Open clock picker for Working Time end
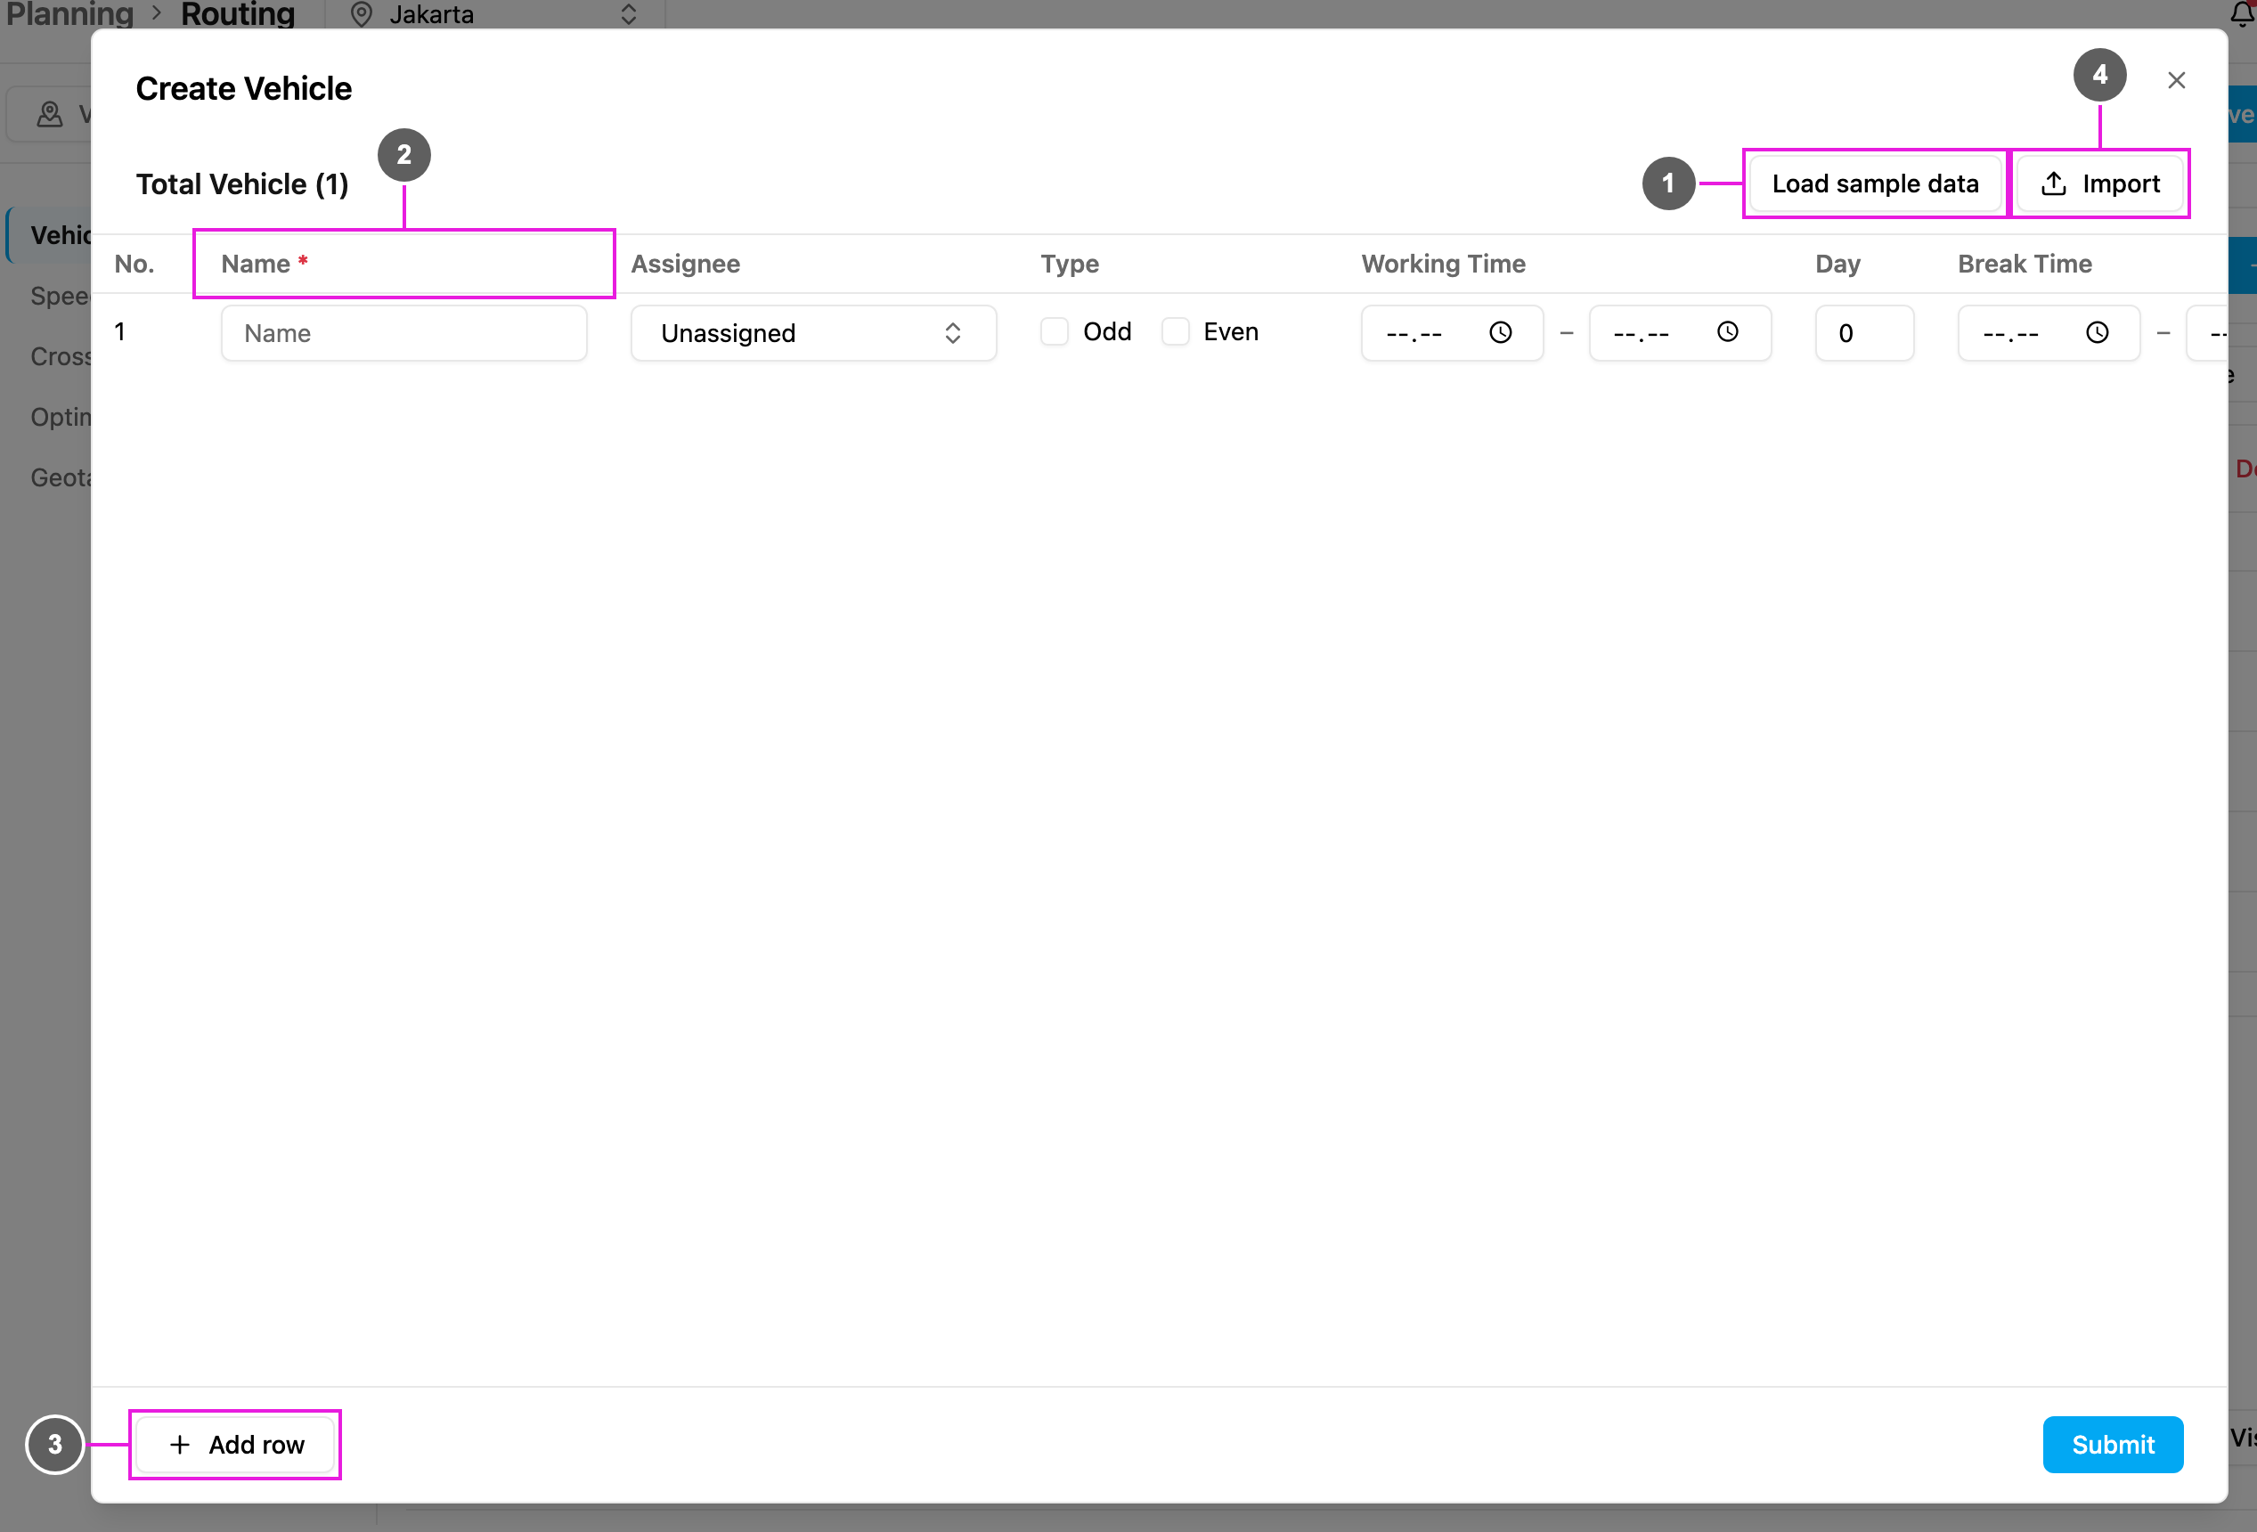This screenshot has width=2257, height=1532. coord(1727,333)
